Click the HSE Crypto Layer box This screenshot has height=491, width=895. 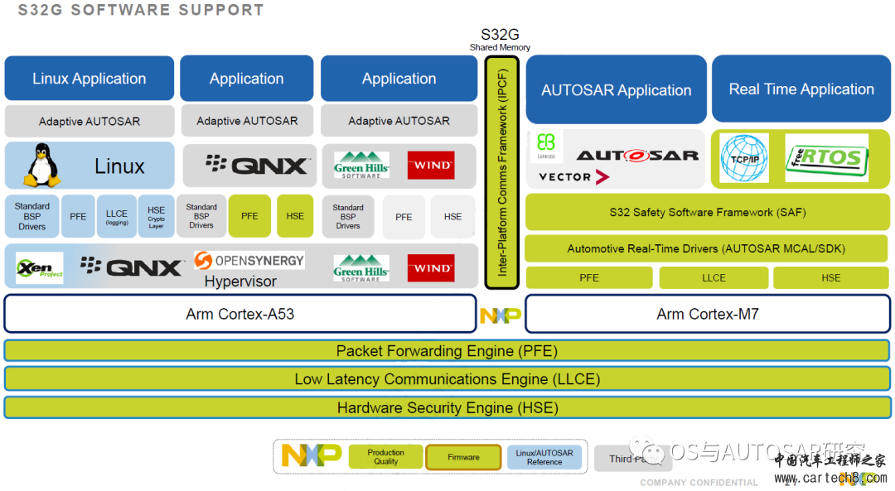pyautogui.click(x=156, y=216)
